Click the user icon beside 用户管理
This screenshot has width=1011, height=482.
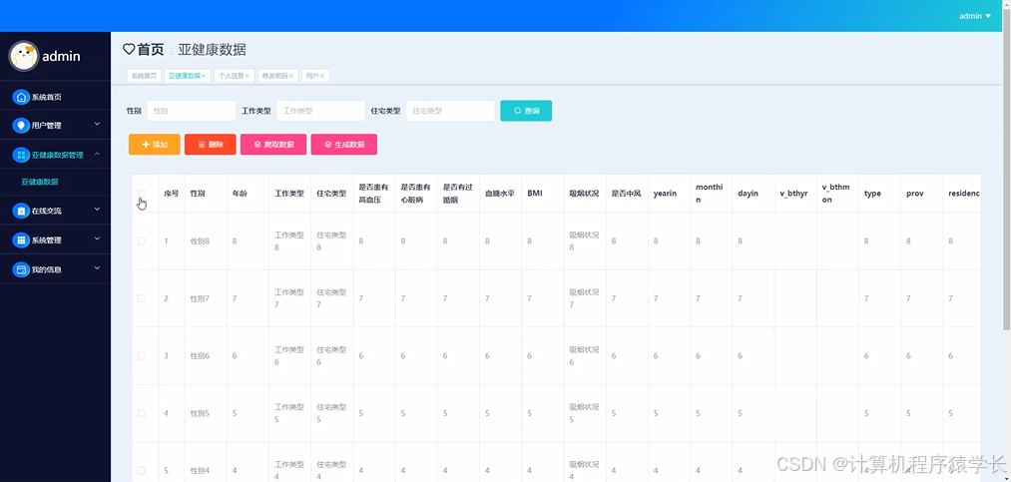(21, 125)
